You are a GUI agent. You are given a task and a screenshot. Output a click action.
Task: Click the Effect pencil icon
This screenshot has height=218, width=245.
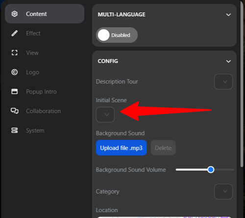[15, 33]
